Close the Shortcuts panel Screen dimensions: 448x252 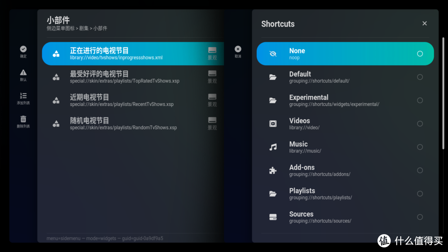(x=425, y=23)
